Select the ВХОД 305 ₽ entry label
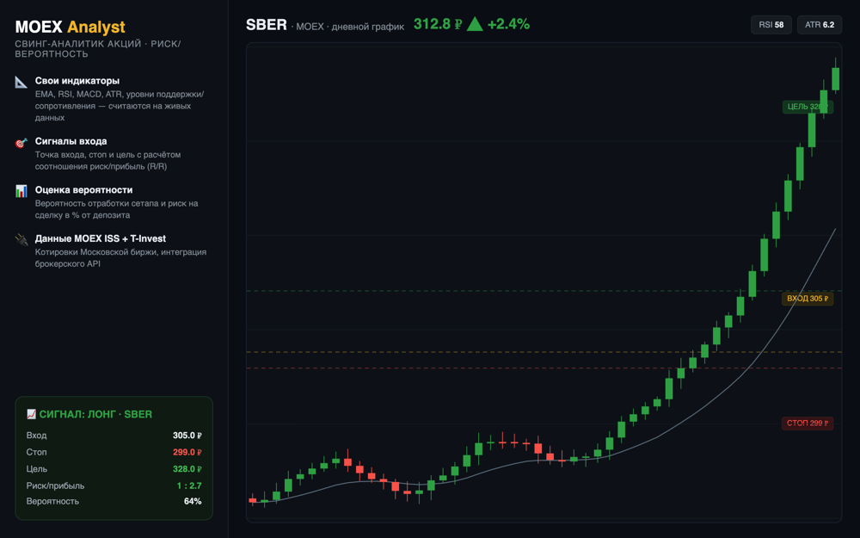Screen dimensions: 860x538 (808, 299)
